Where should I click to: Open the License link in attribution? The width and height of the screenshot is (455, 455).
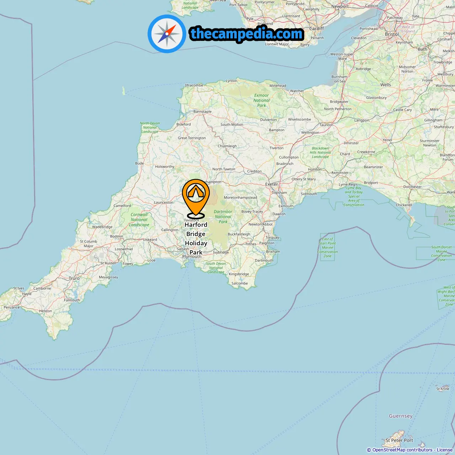point(445,450)
